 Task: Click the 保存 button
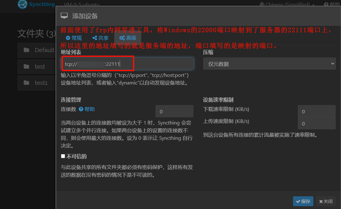point(303,201)
